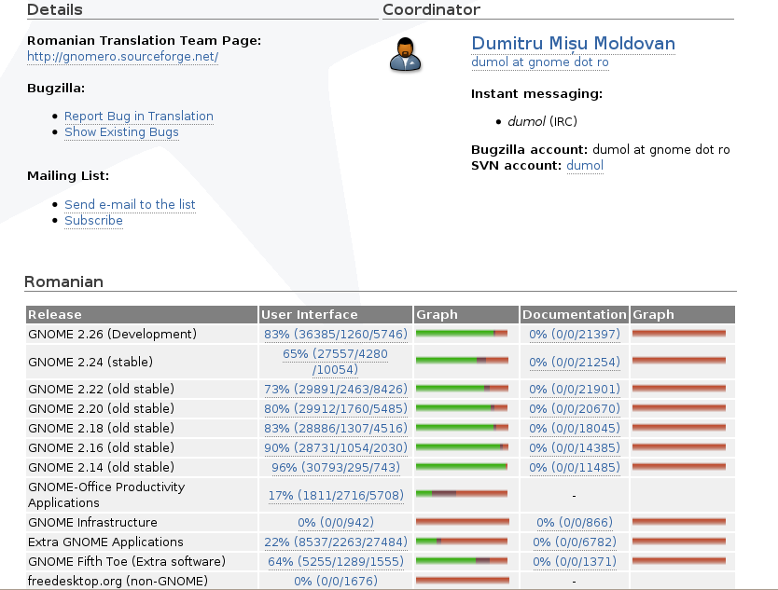
Task: Click the GNOME 2.18 (old stable) release name
Action: tap(102, 429)
